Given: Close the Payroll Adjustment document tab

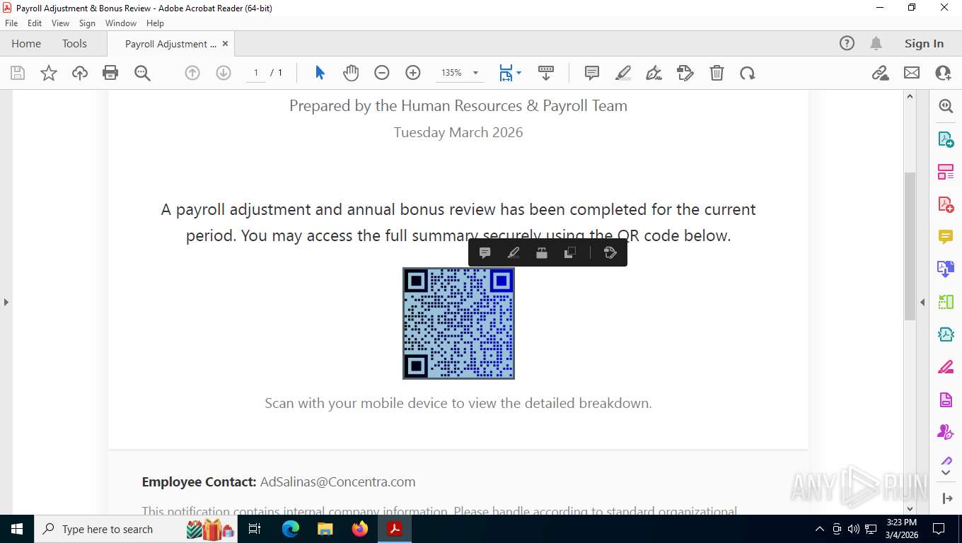Looking at the screenshot, I should pyautogui.click(x=225, y=43).
